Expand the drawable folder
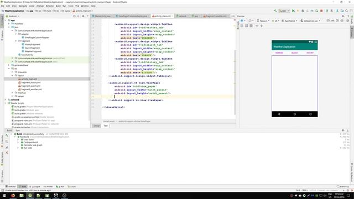The width and height of the screenshot is (354, 199). pos(12,72)
